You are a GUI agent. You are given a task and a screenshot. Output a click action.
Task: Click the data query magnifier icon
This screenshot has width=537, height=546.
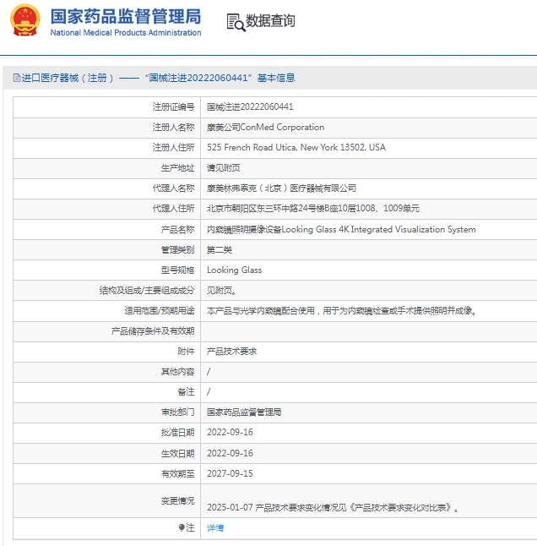click(236, 22)
